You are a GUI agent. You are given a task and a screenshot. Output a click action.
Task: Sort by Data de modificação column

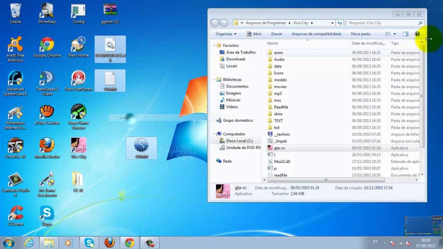pyautogui.click(x=369, y=43)
